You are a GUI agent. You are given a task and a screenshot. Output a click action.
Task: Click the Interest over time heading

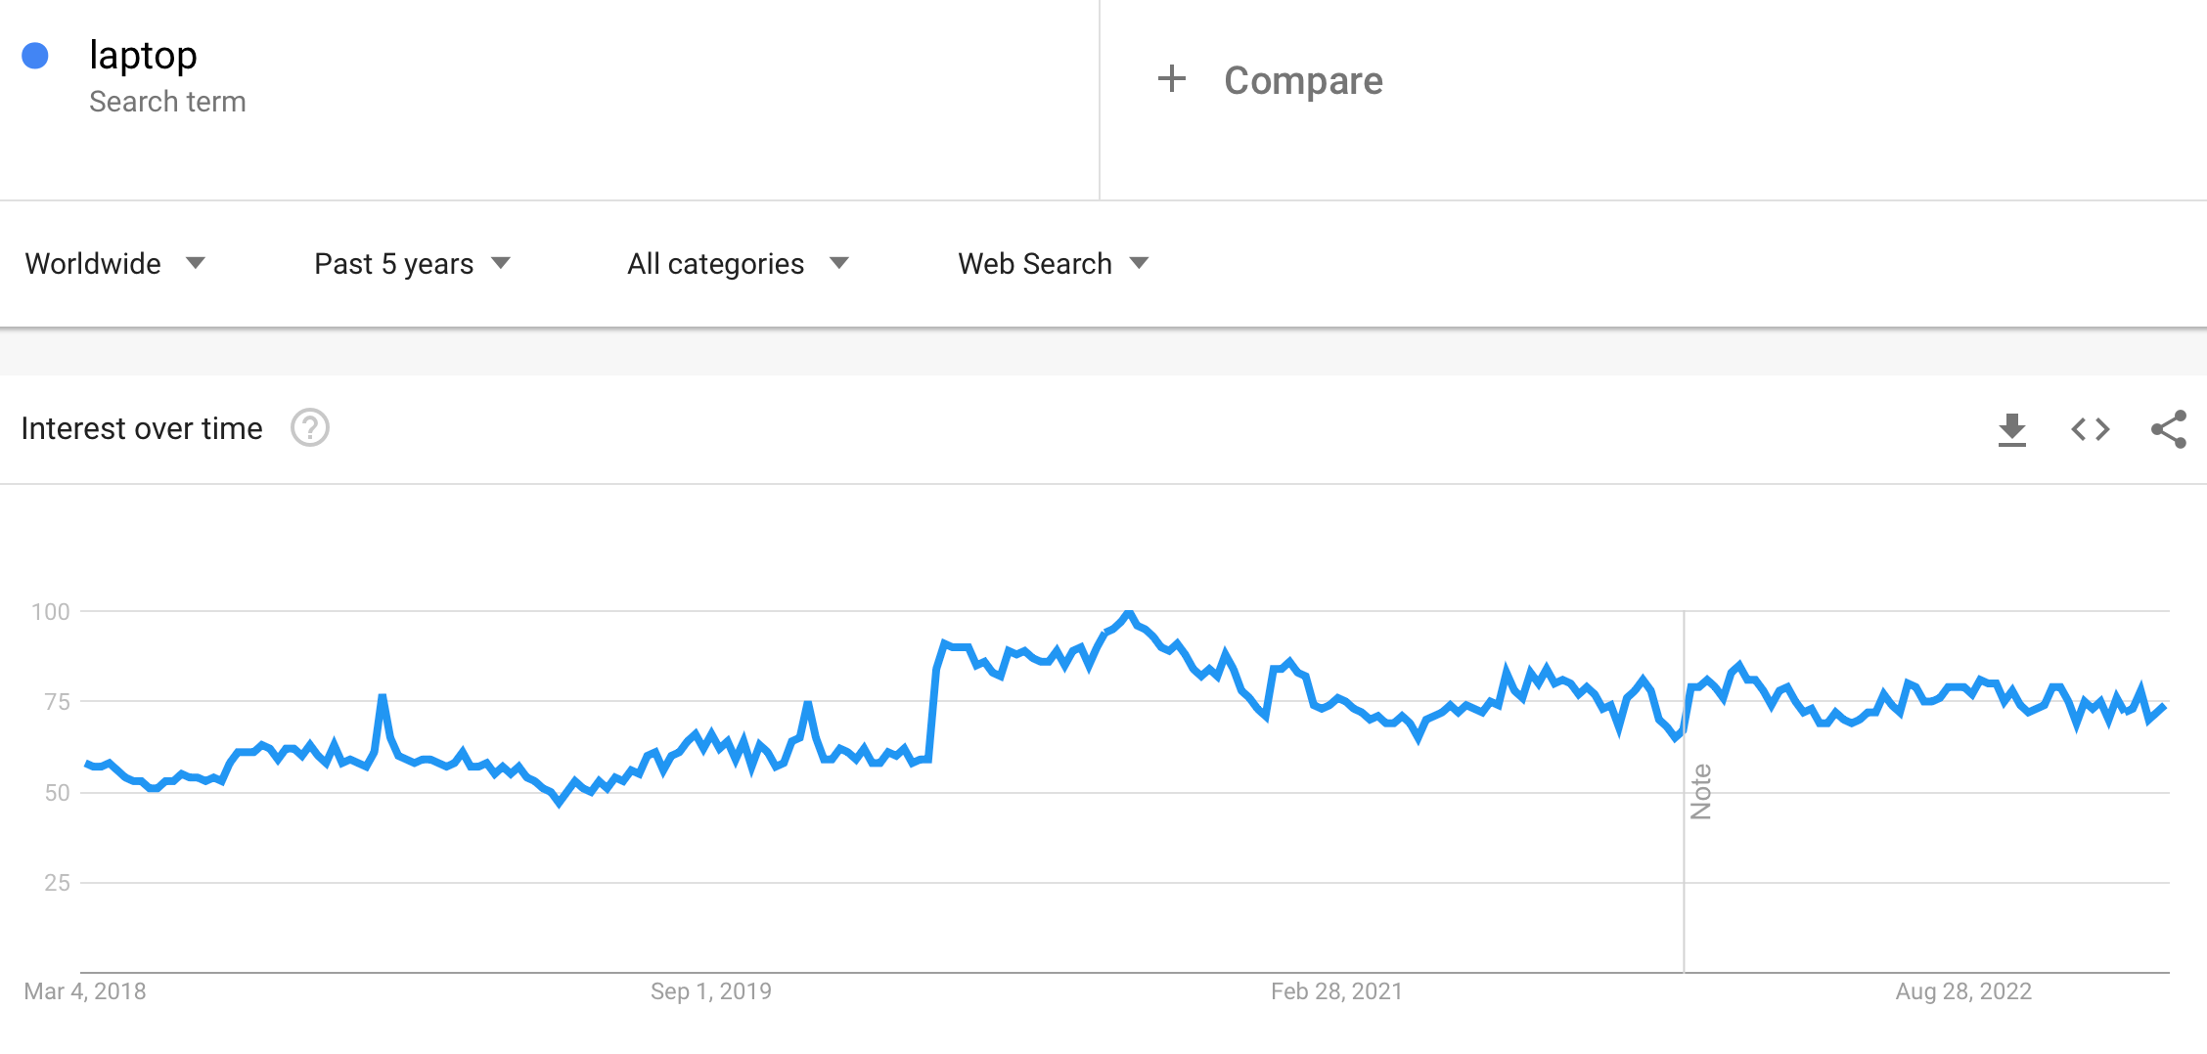tap(142, 428)
